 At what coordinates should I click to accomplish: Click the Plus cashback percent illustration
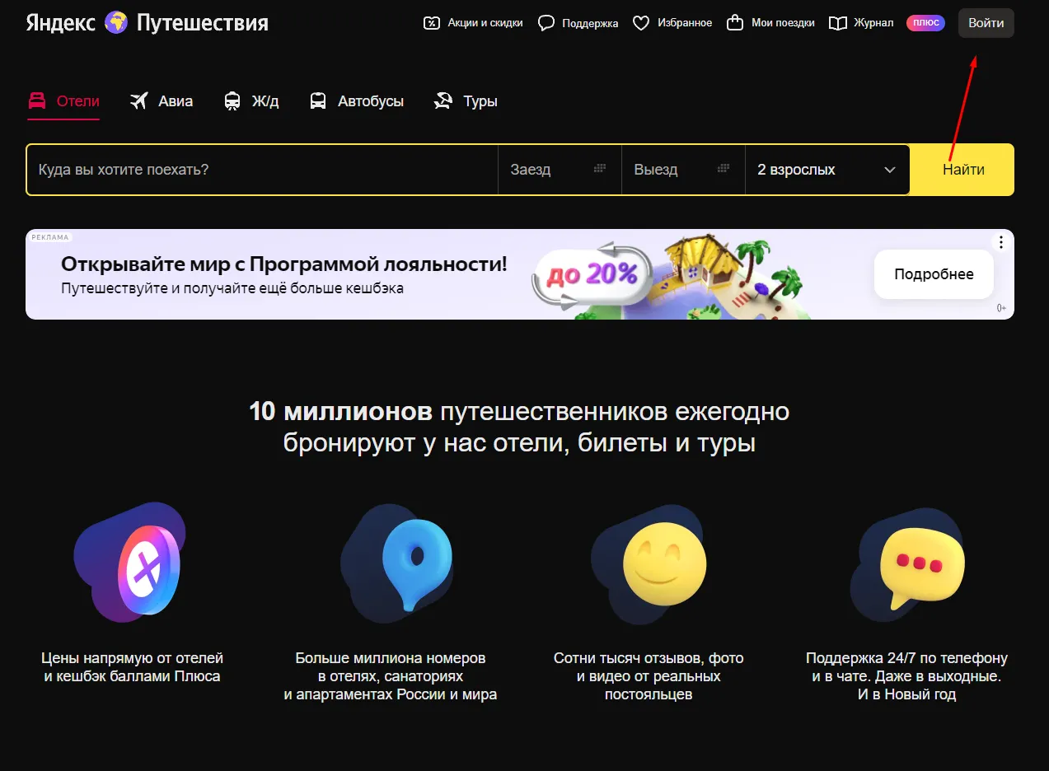(x=130, y=562)
